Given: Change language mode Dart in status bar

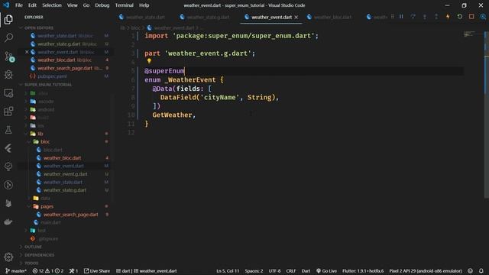Looking at the screenshot, I should pos(306,270).
